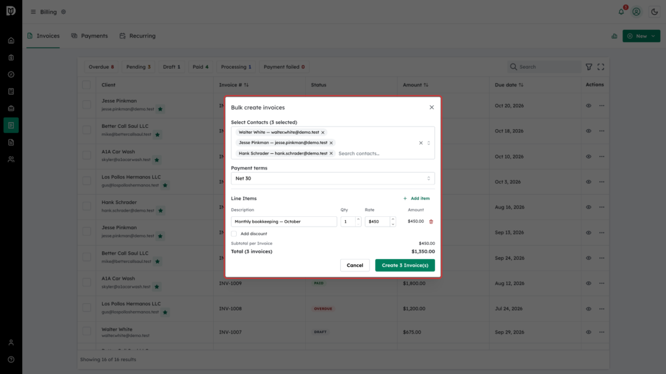
Task: Expand table to fullscreen
Action: click(600, 67)
